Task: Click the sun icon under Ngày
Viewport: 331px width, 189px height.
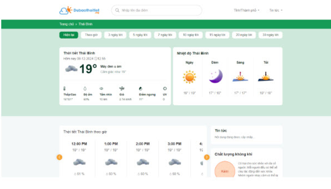Action: pos(189,76)
